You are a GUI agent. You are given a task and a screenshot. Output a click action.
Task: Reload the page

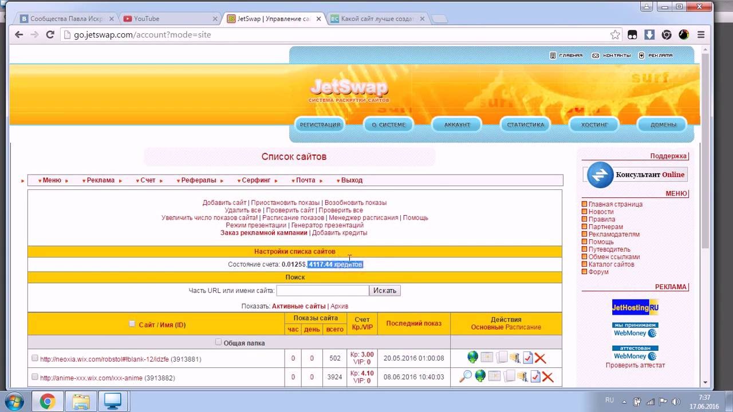[50, 35]
